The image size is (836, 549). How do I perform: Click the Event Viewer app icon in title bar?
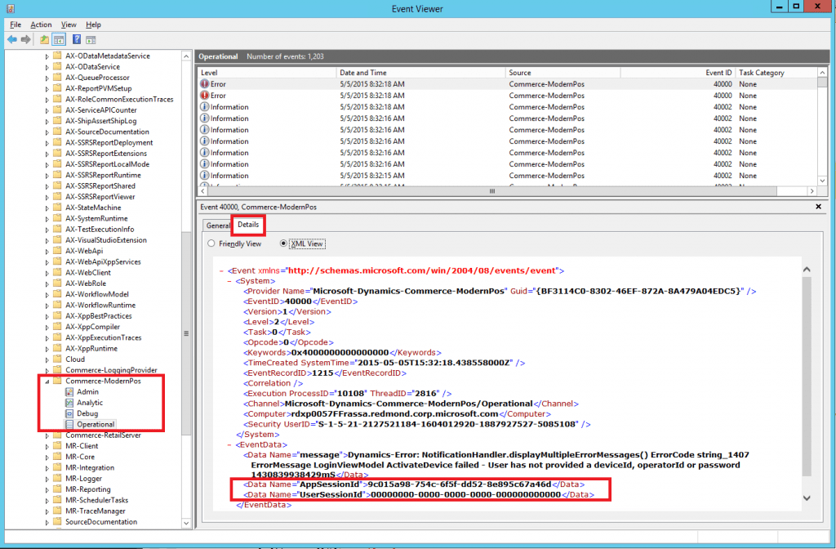tap(10, 8)
